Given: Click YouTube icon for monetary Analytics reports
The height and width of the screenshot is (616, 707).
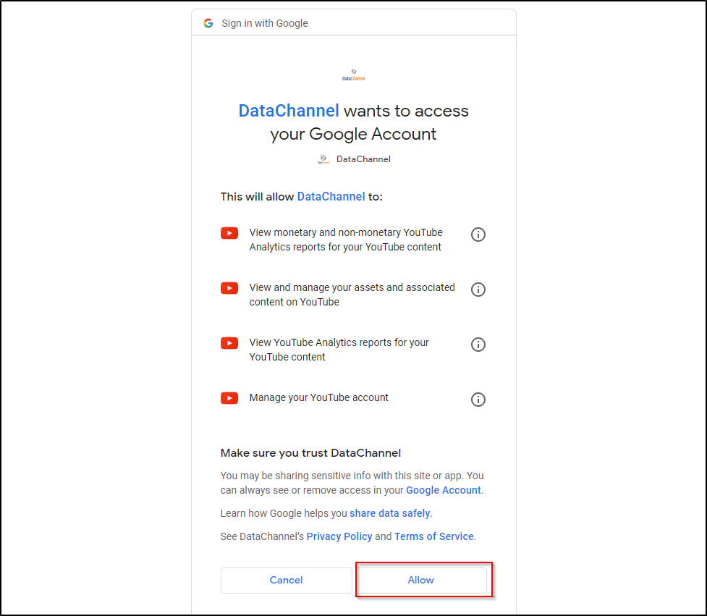Looking at the screenshot, I should [x=229, y=233].
